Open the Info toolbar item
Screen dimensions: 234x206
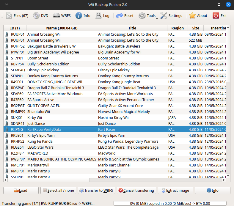(x=83, y=16)
